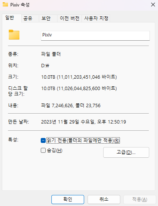The height and width of the screenshot is (206, 158).
Task: Click the small folder icon in title bar
Action: [5, 5]
